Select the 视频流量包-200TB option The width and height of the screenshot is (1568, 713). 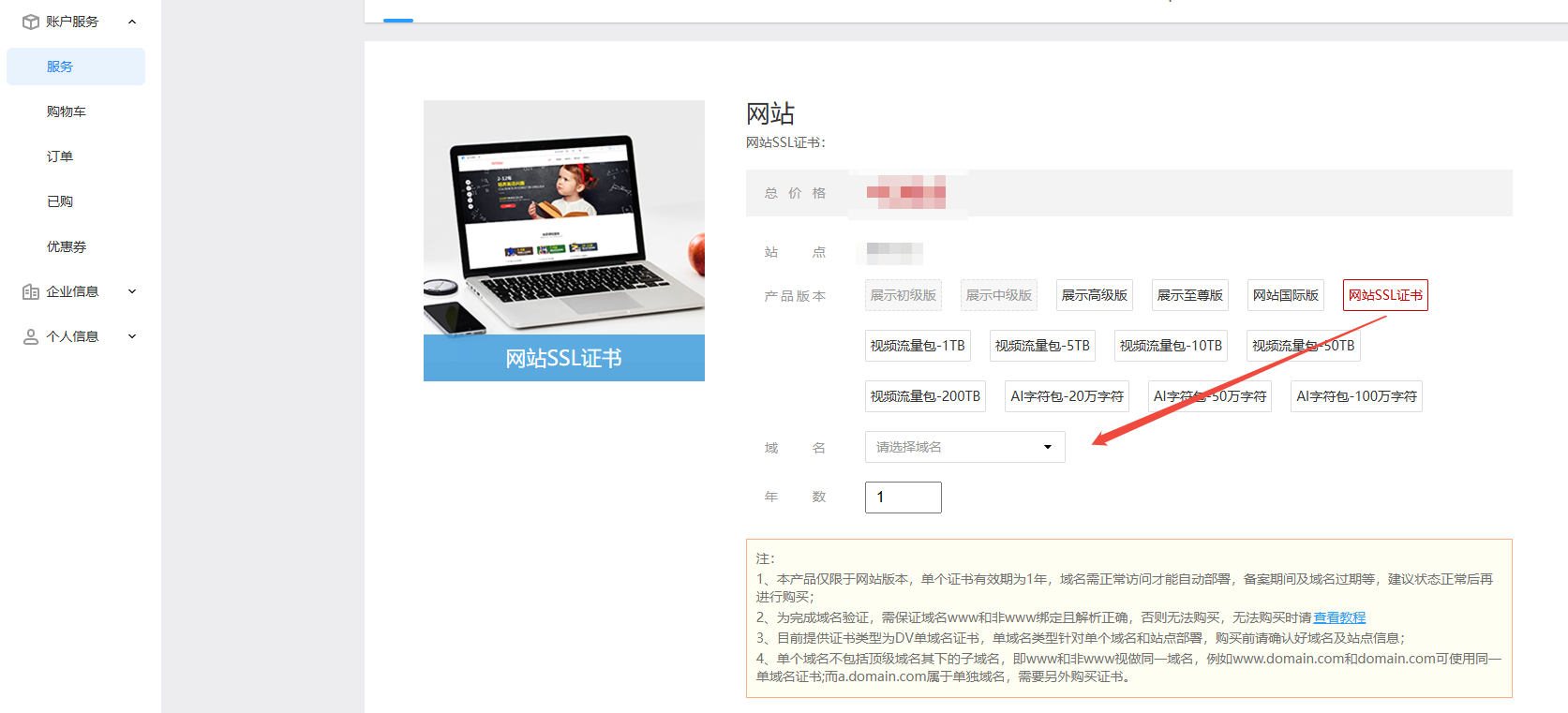pyautogui.click(x=925, y=396)
